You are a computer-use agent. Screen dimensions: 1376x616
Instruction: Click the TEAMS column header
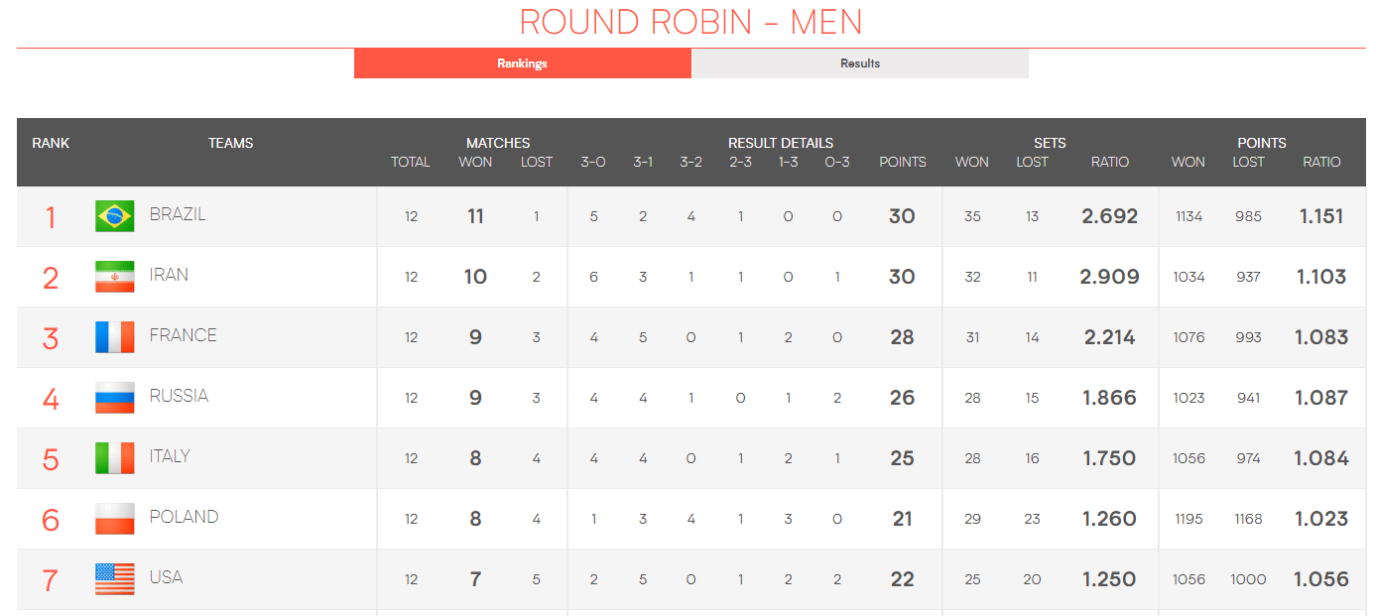(x=230, y=143)
